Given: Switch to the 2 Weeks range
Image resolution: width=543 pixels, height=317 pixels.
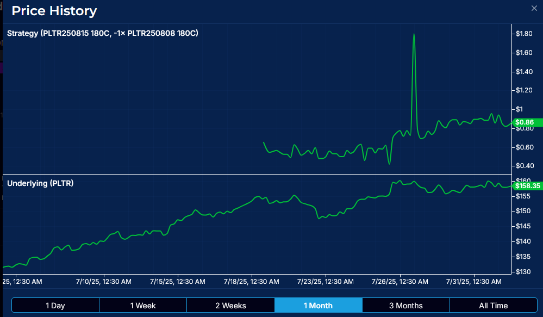Looking at the screenshot, I should click(x=230, y=306).
